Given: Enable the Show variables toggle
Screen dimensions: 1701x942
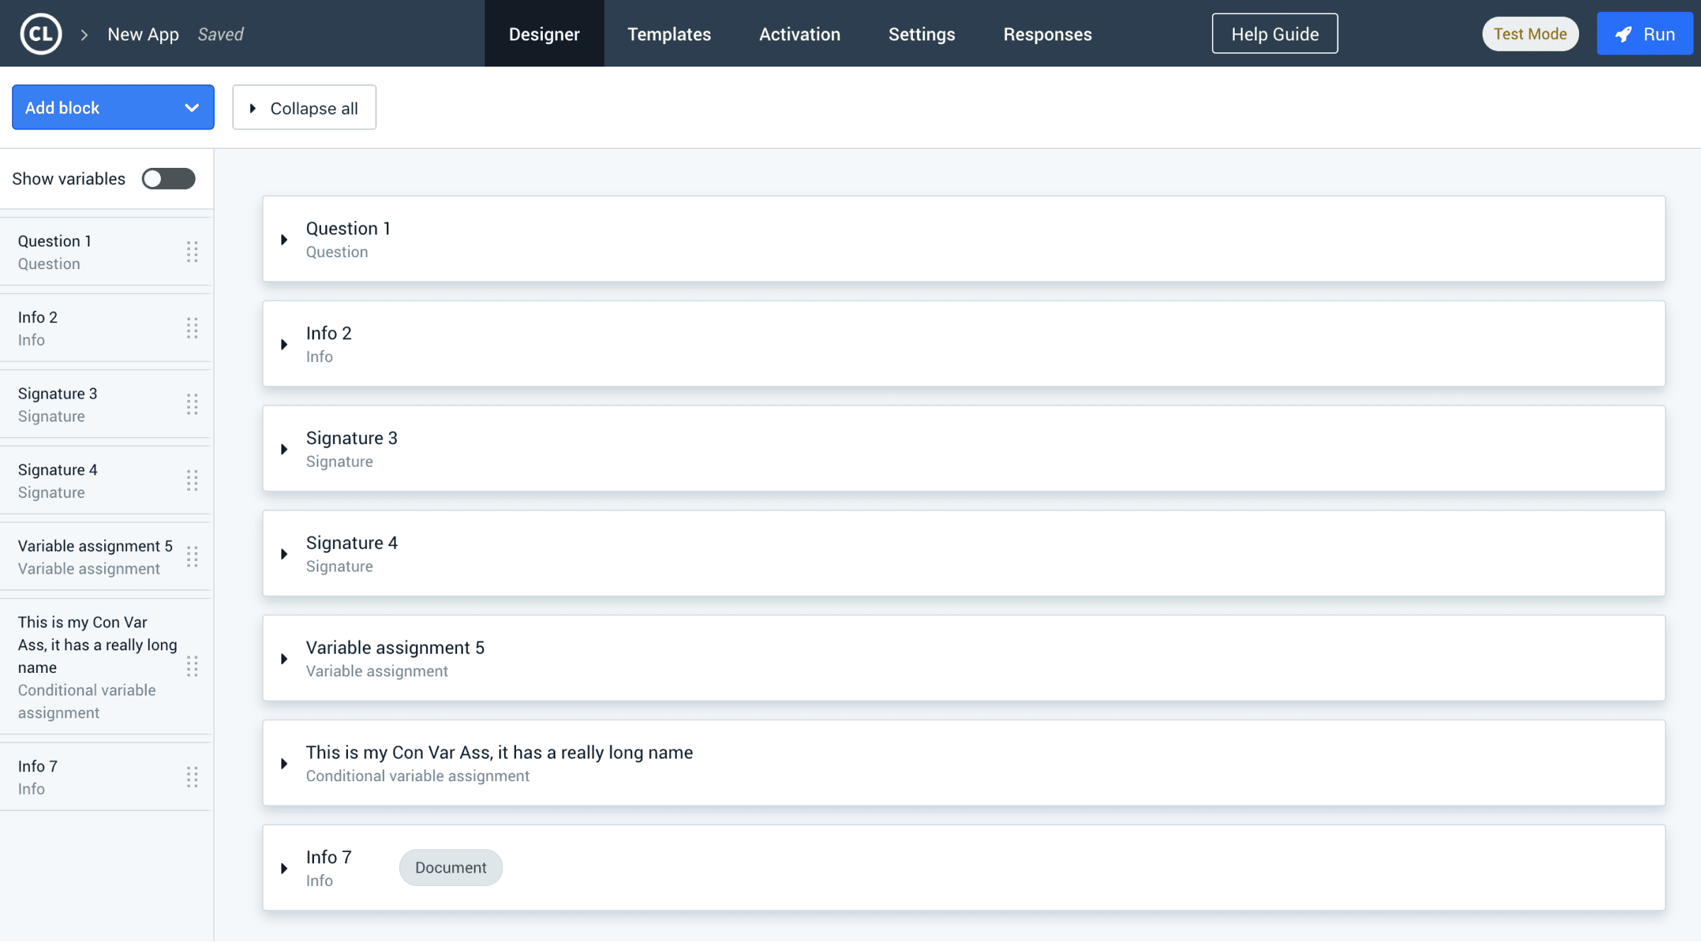Looking at the screenshot, I should click(x=169, y=178).
